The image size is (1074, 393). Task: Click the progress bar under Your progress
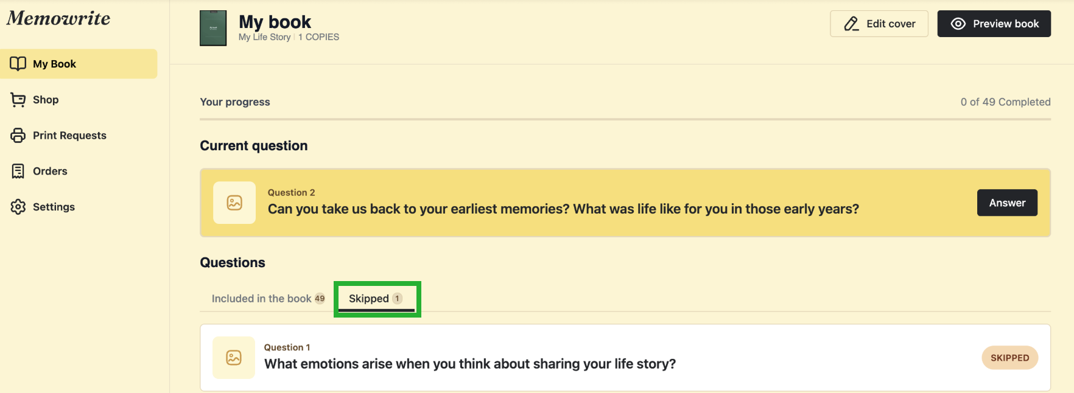[625, 119]
